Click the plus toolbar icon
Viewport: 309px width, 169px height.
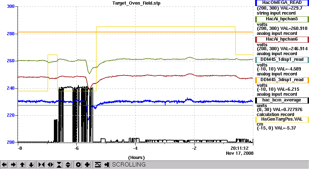(x=87, y=164)
